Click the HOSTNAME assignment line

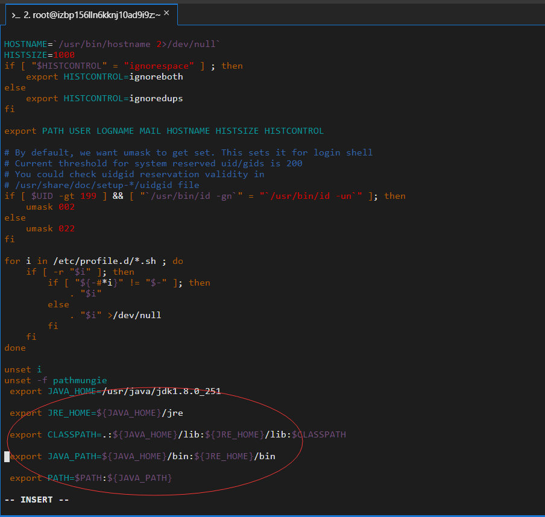click(x=112, y=44)
